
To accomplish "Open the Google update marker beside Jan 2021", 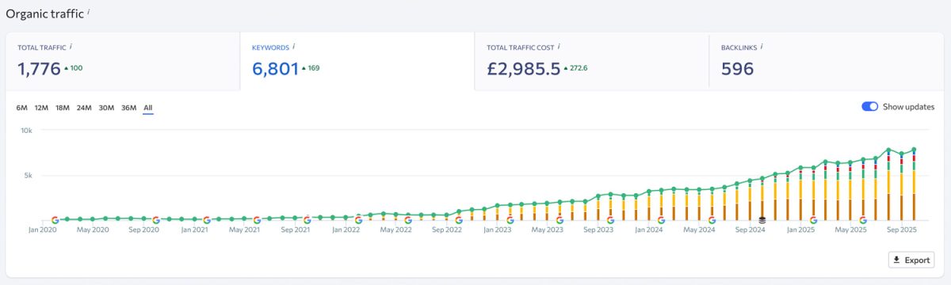I will click(206, 220).
